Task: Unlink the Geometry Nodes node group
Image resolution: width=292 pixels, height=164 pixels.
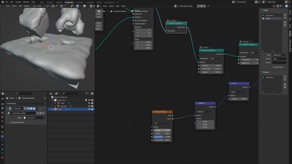Action: 44,113
